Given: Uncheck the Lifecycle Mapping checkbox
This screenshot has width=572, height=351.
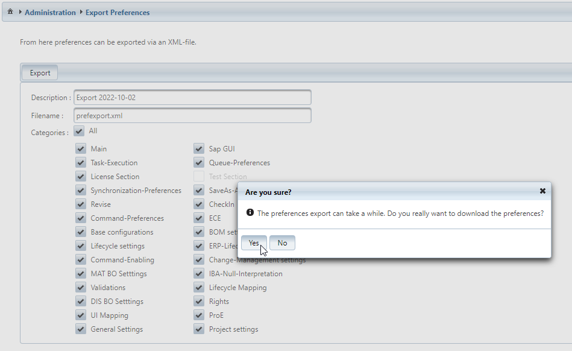Looking at the screenshot, I should tap(198, 288).
